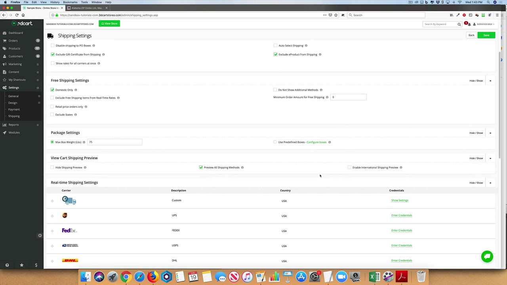The width and height of the screenshot is (507, 285).
Task: Open Firefox hamburger menu
Action: coord(497,15)
